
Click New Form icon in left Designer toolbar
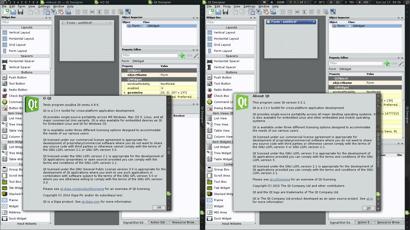6,11
